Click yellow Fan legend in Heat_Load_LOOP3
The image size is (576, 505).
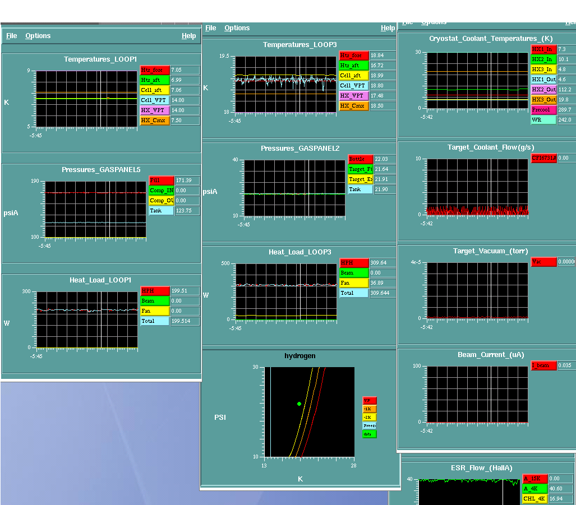click(x=354, y=283)
